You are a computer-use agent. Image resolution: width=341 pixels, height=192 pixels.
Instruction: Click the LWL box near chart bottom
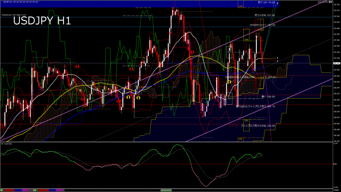[240, 138]
